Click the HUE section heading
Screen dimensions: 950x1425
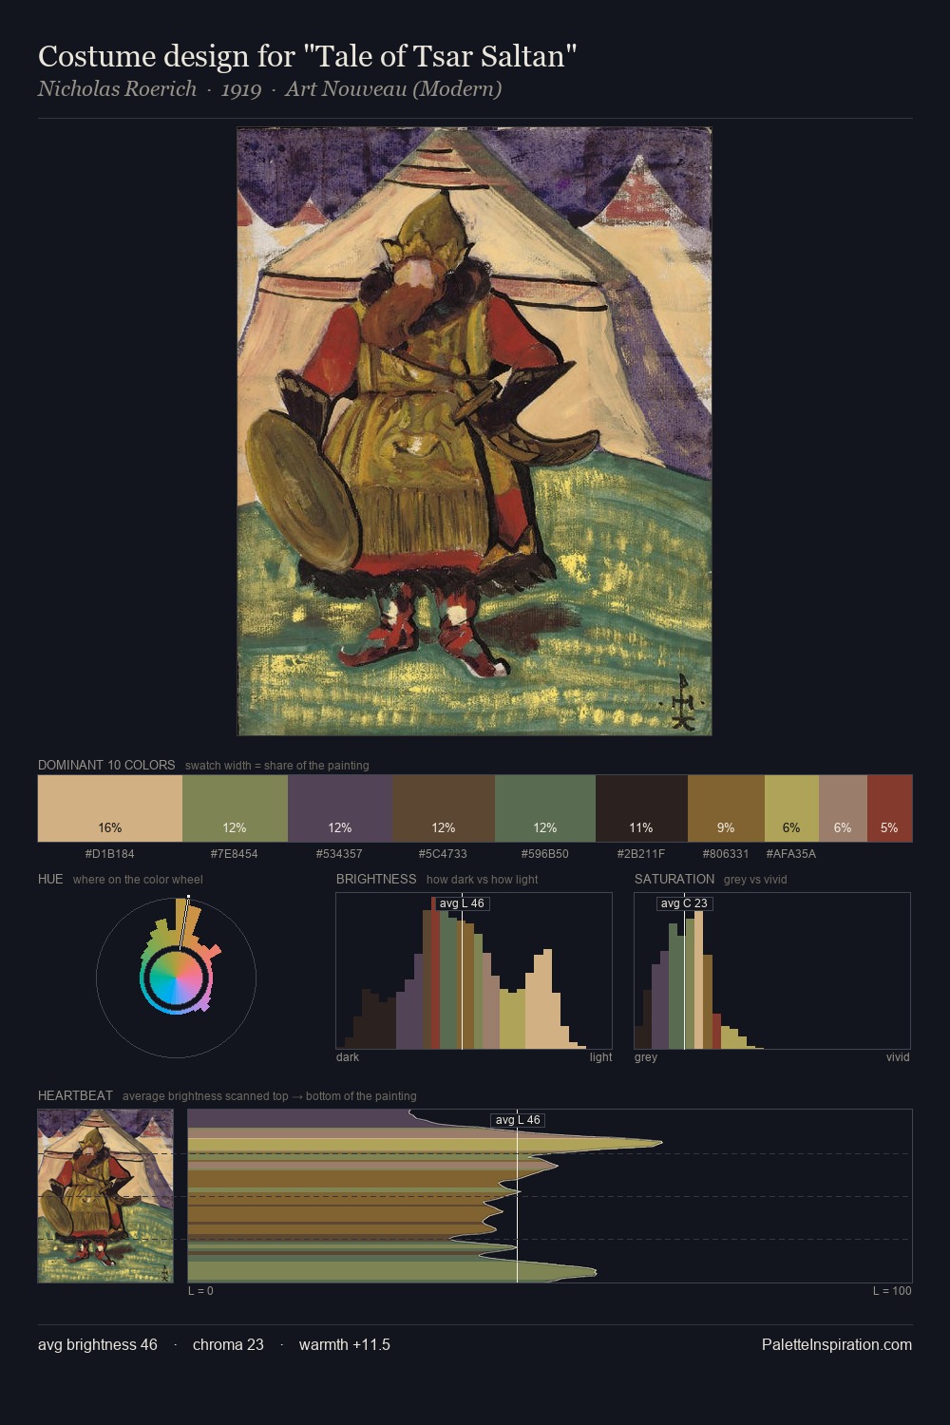(x=50, y=879)
